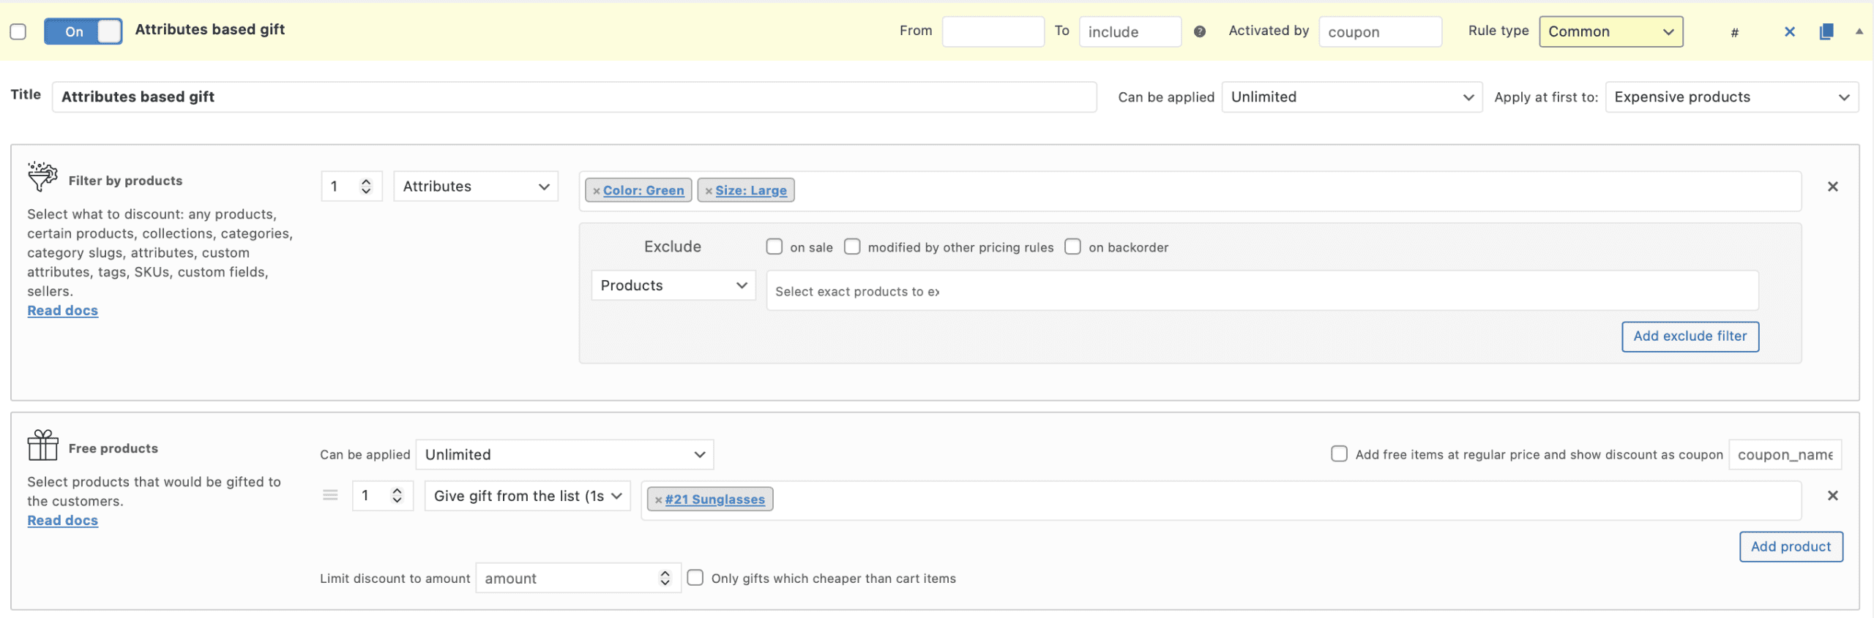Toggle the rule On/Off switch
The image size is (1874, 618).
(83, 31)
